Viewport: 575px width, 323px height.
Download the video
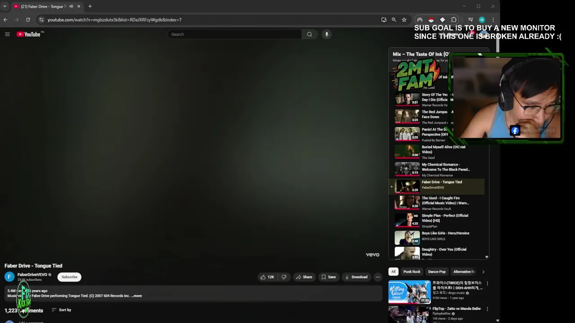point(356,277)
